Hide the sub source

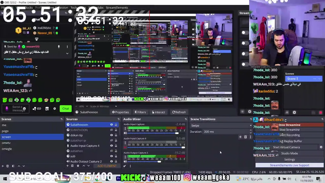(111, 156)
